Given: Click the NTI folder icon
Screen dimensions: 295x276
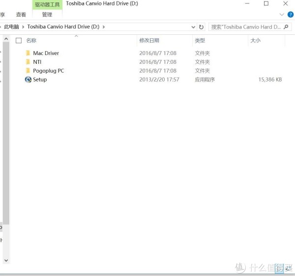Looking at the screenshot, I should pos(28,62).
